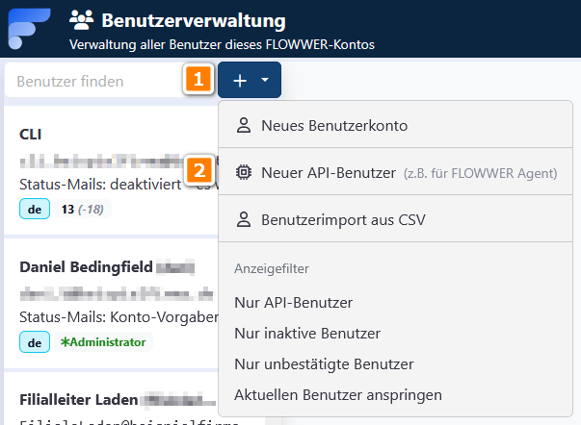Click the orange number 1 marker
The height and width of the screenshot is (425, 581).
pos(198,81)
